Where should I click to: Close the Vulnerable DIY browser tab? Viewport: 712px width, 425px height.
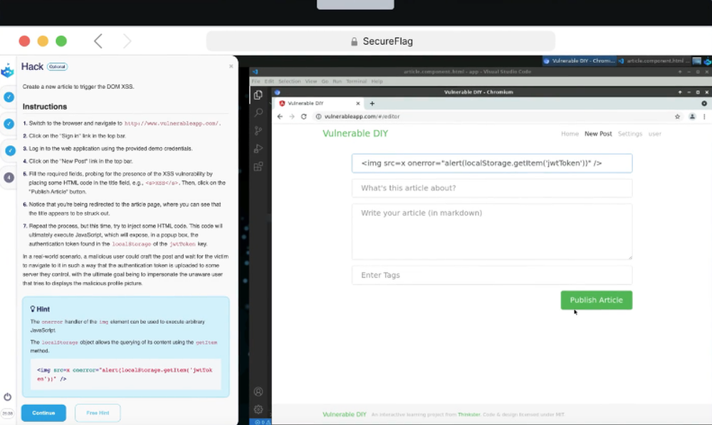click(358, 103)
